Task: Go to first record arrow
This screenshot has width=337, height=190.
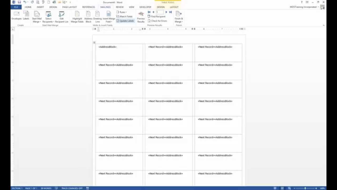Action: tap(149, 12)
